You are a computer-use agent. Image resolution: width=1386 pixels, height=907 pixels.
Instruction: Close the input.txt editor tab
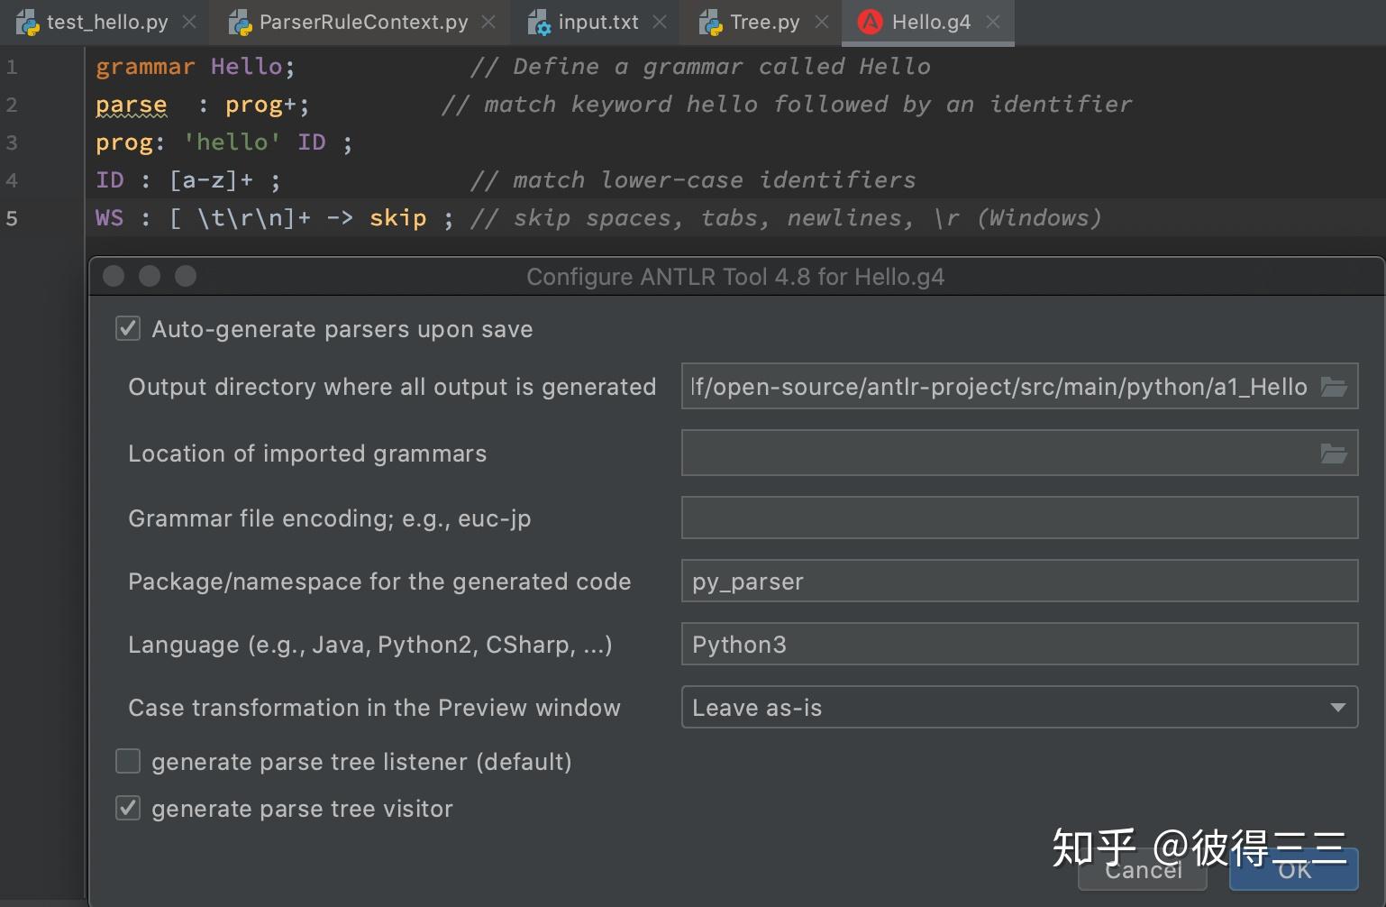[x=659, y=21]
